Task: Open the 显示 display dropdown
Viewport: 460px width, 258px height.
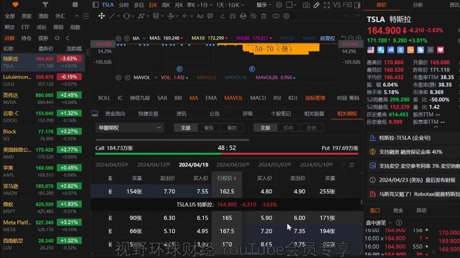Action: click(264, 5)
